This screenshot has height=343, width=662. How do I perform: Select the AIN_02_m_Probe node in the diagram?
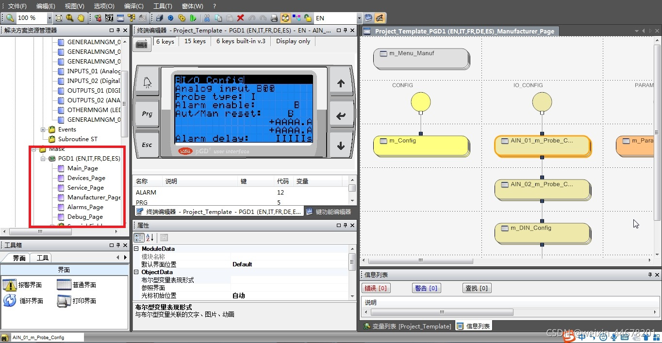coord(542,189)
